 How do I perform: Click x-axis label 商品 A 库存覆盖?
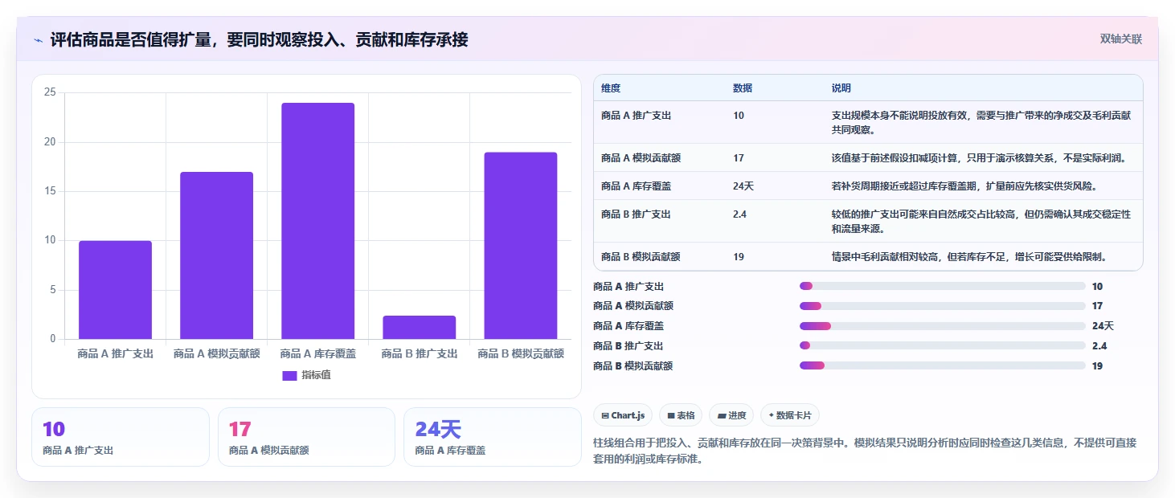click(317, 353)
